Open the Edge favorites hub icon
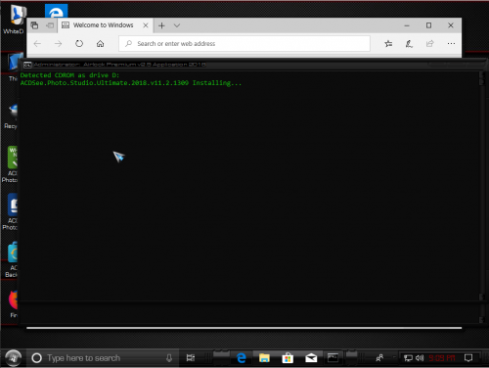 click(x=388, y=44)
